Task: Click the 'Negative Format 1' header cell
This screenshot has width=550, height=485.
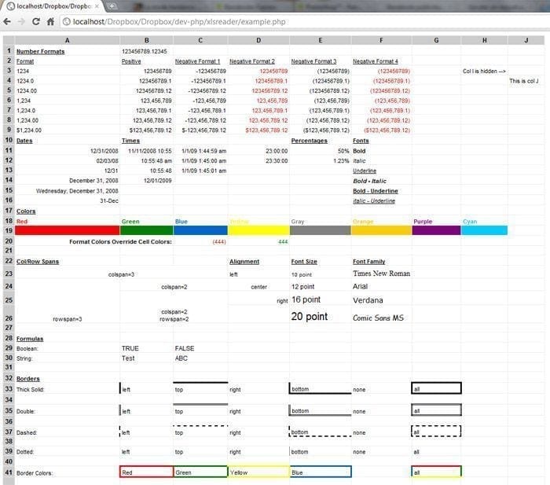Action: coord(197,61)
